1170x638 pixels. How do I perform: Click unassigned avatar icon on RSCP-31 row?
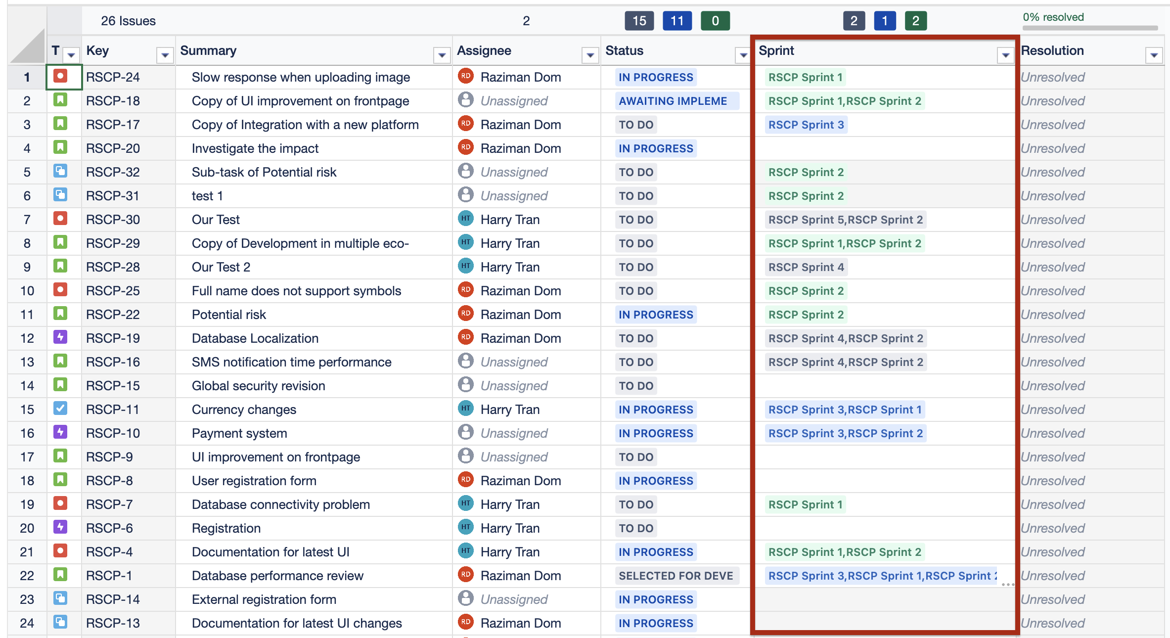point(465,195)
